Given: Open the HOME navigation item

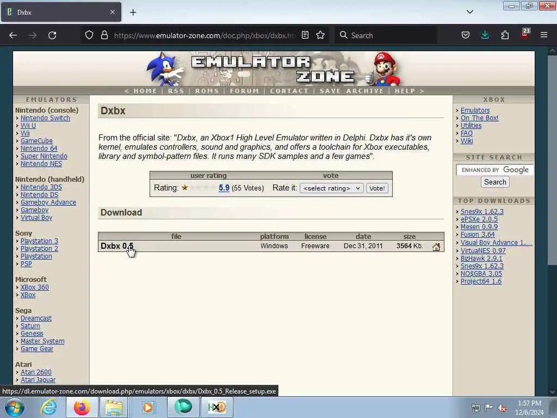Looking at the screenshot, I should [145, 91].
